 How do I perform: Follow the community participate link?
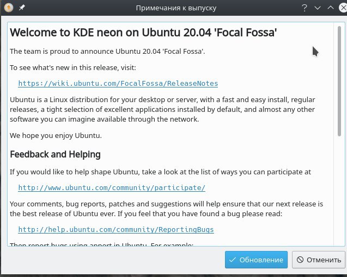tap(112, 187)
